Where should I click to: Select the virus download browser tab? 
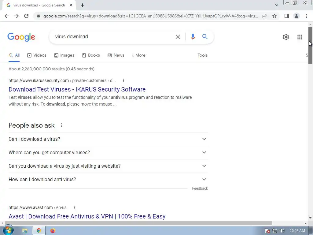(39, 5)
